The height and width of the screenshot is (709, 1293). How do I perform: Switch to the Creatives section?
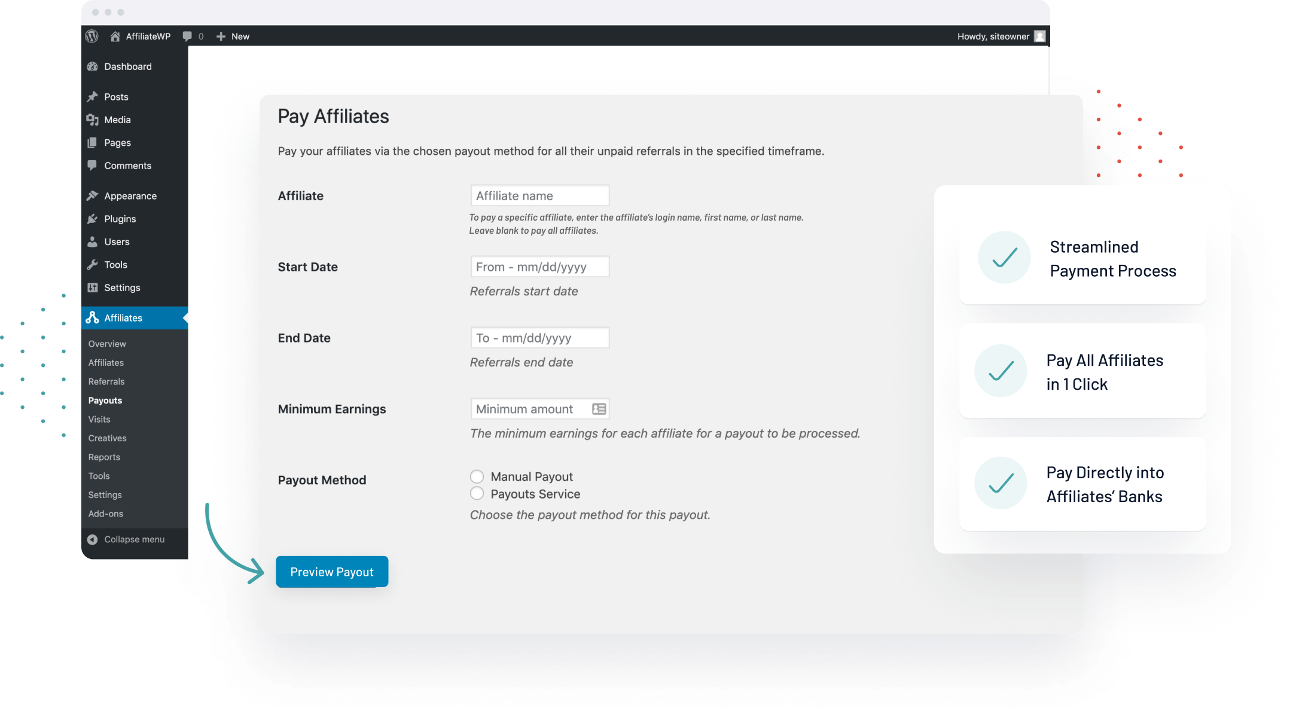coord(107,438)
